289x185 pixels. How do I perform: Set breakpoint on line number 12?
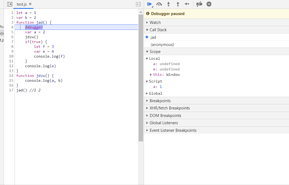pos(11,66)
